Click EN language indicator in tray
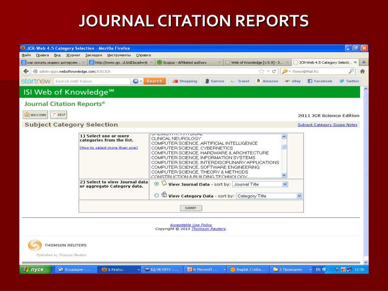The image size is (388, 291). click(318, 269)
